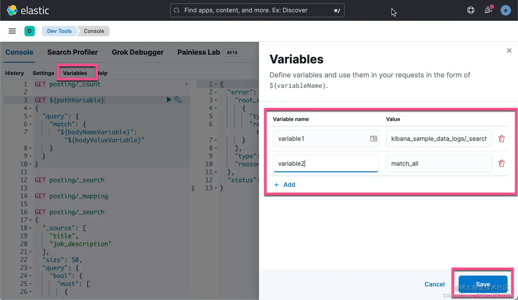Collapse the query block at line 5
The width and height of the screenshot is (518, 300).
coord(30,116)
